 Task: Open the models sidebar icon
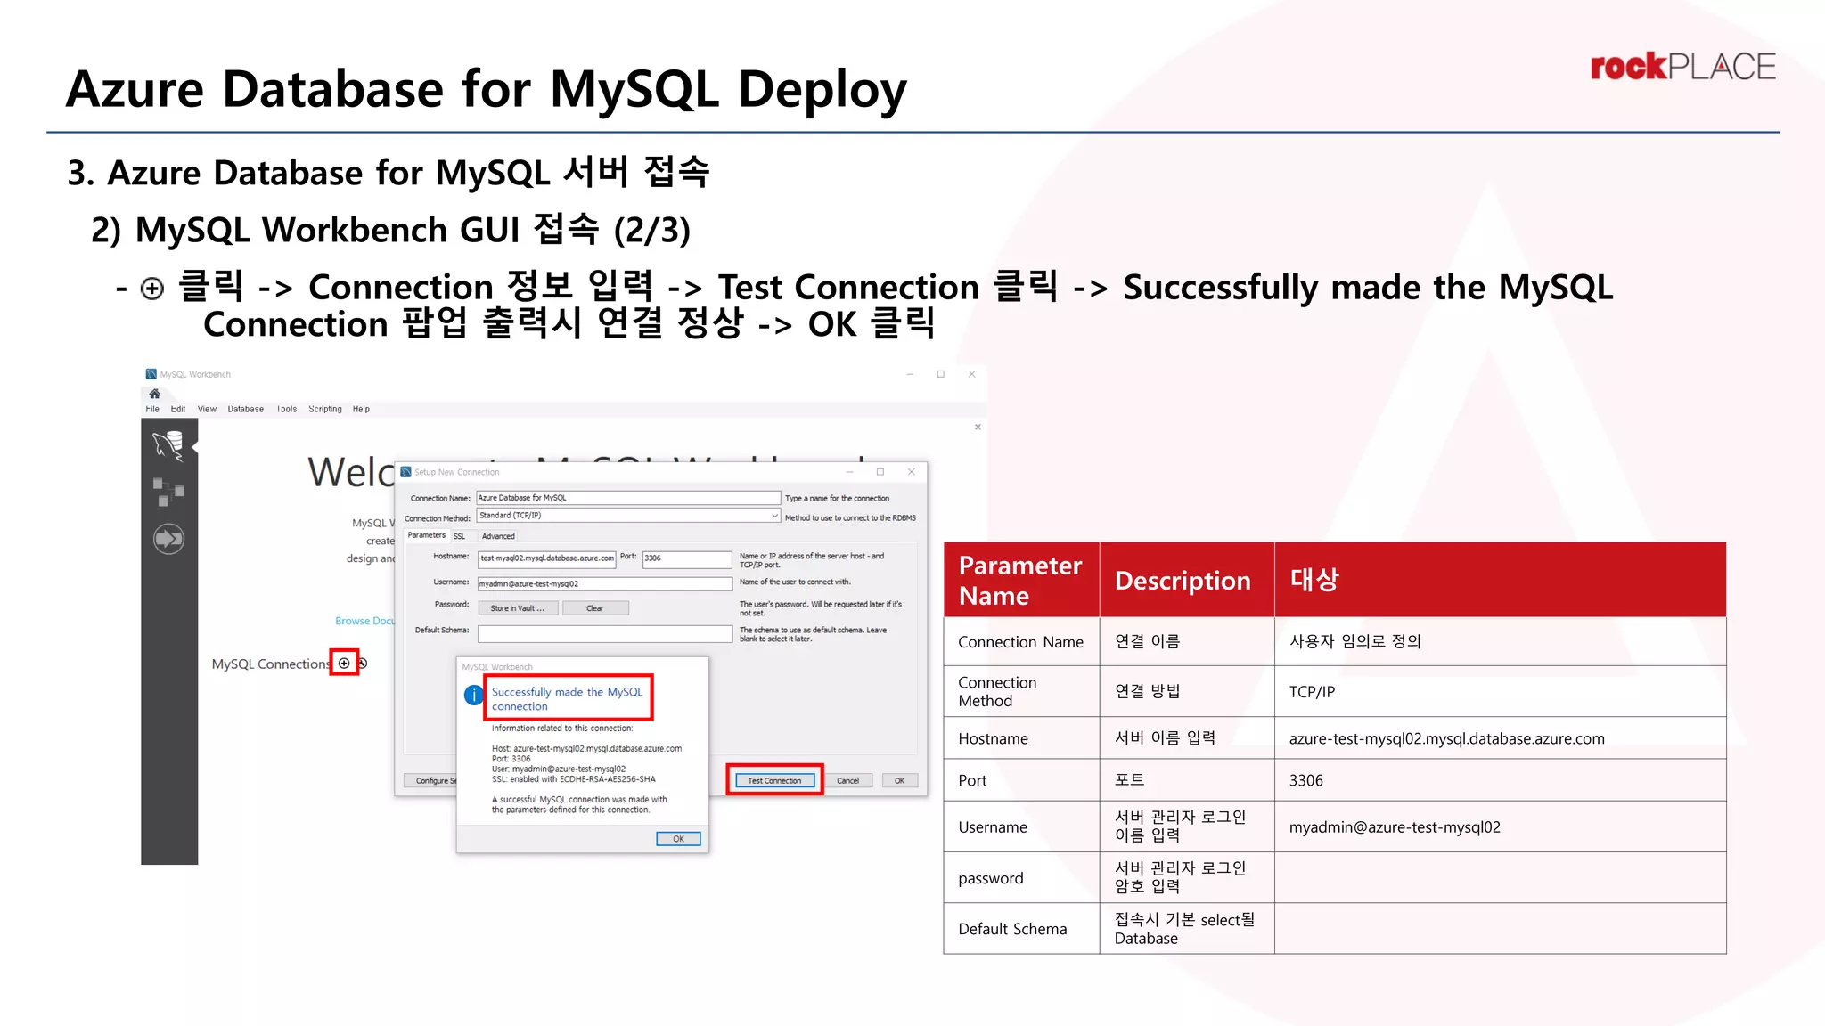point(168,492)
